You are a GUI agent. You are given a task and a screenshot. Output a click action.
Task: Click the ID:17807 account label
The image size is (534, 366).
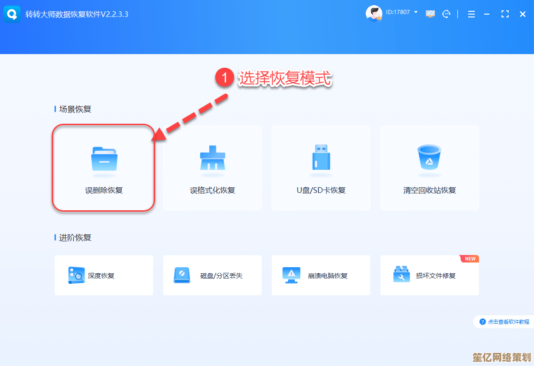[398, 12]
